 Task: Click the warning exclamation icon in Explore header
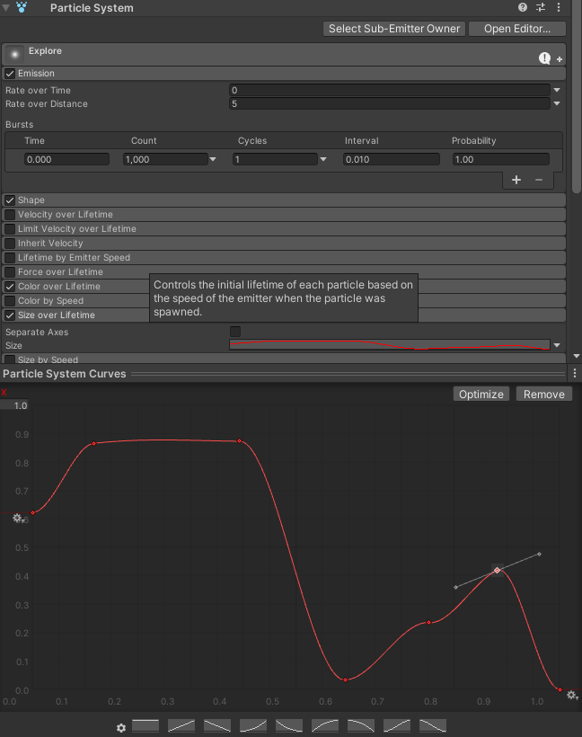click(x=544, y=58)
